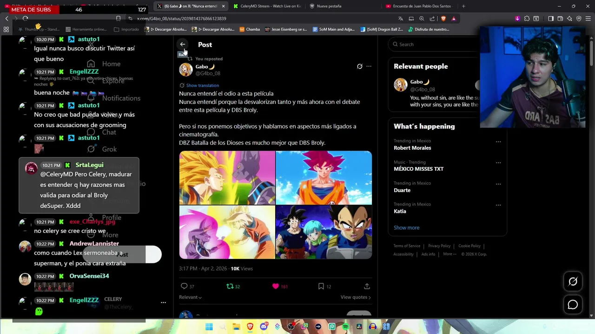Open Spotify from taskbar
Screen dimensions: 595x334
[x=345, y=327]
